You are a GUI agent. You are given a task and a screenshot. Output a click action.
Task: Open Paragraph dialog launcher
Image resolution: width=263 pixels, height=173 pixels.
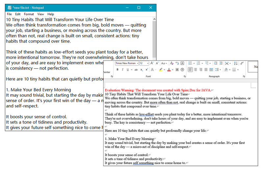click(244, 76)
